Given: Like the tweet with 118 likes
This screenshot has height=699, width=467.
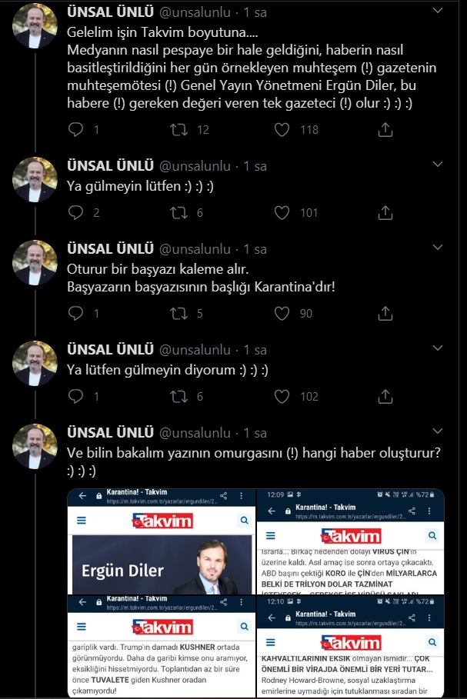Looking at the screenshot, I should click(x=283, y=130).
